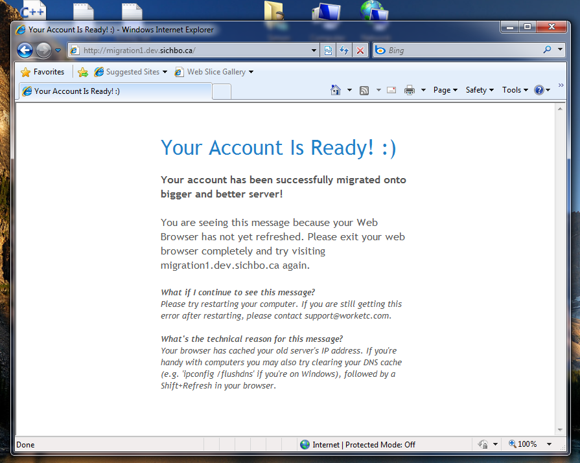Viewport: 580px width, 463px height.
Task: Open the Safety menu
Action: [480, 91]
